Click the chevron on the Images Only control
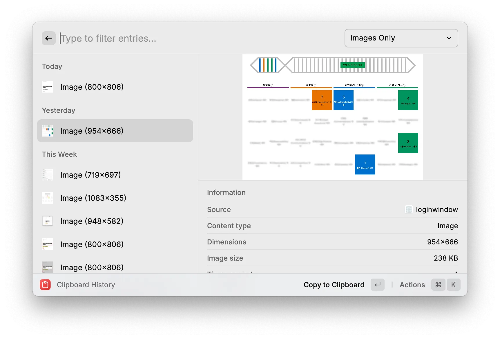The image size is (500, 339). point(449,38)
